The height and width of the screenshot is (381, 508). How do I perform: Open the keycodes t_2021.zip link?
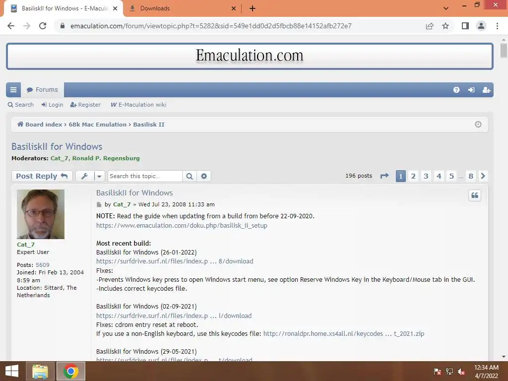click(344, 334)
